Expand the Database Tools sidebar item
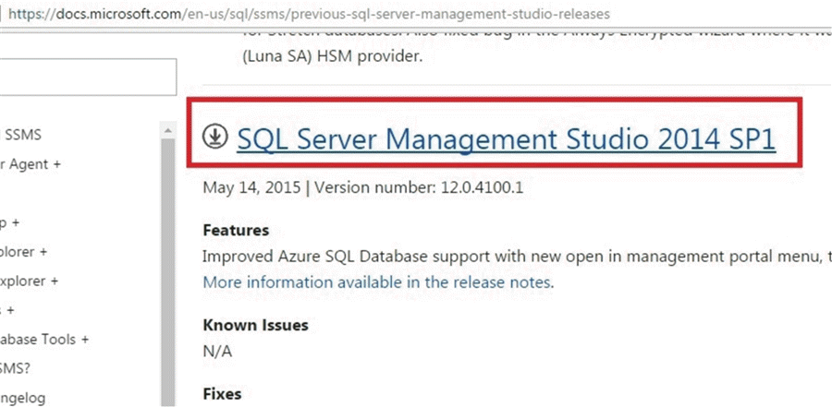Image resolution: width=832 pixels, height=407 pixels. [44, 340]
